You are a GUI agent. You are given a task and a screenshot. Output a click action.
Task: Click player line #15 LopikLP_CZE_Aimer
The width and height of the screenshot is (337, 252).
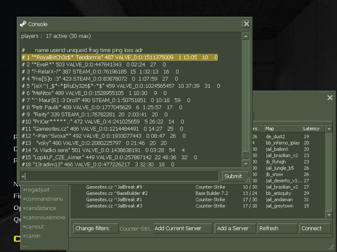(109, 157)
